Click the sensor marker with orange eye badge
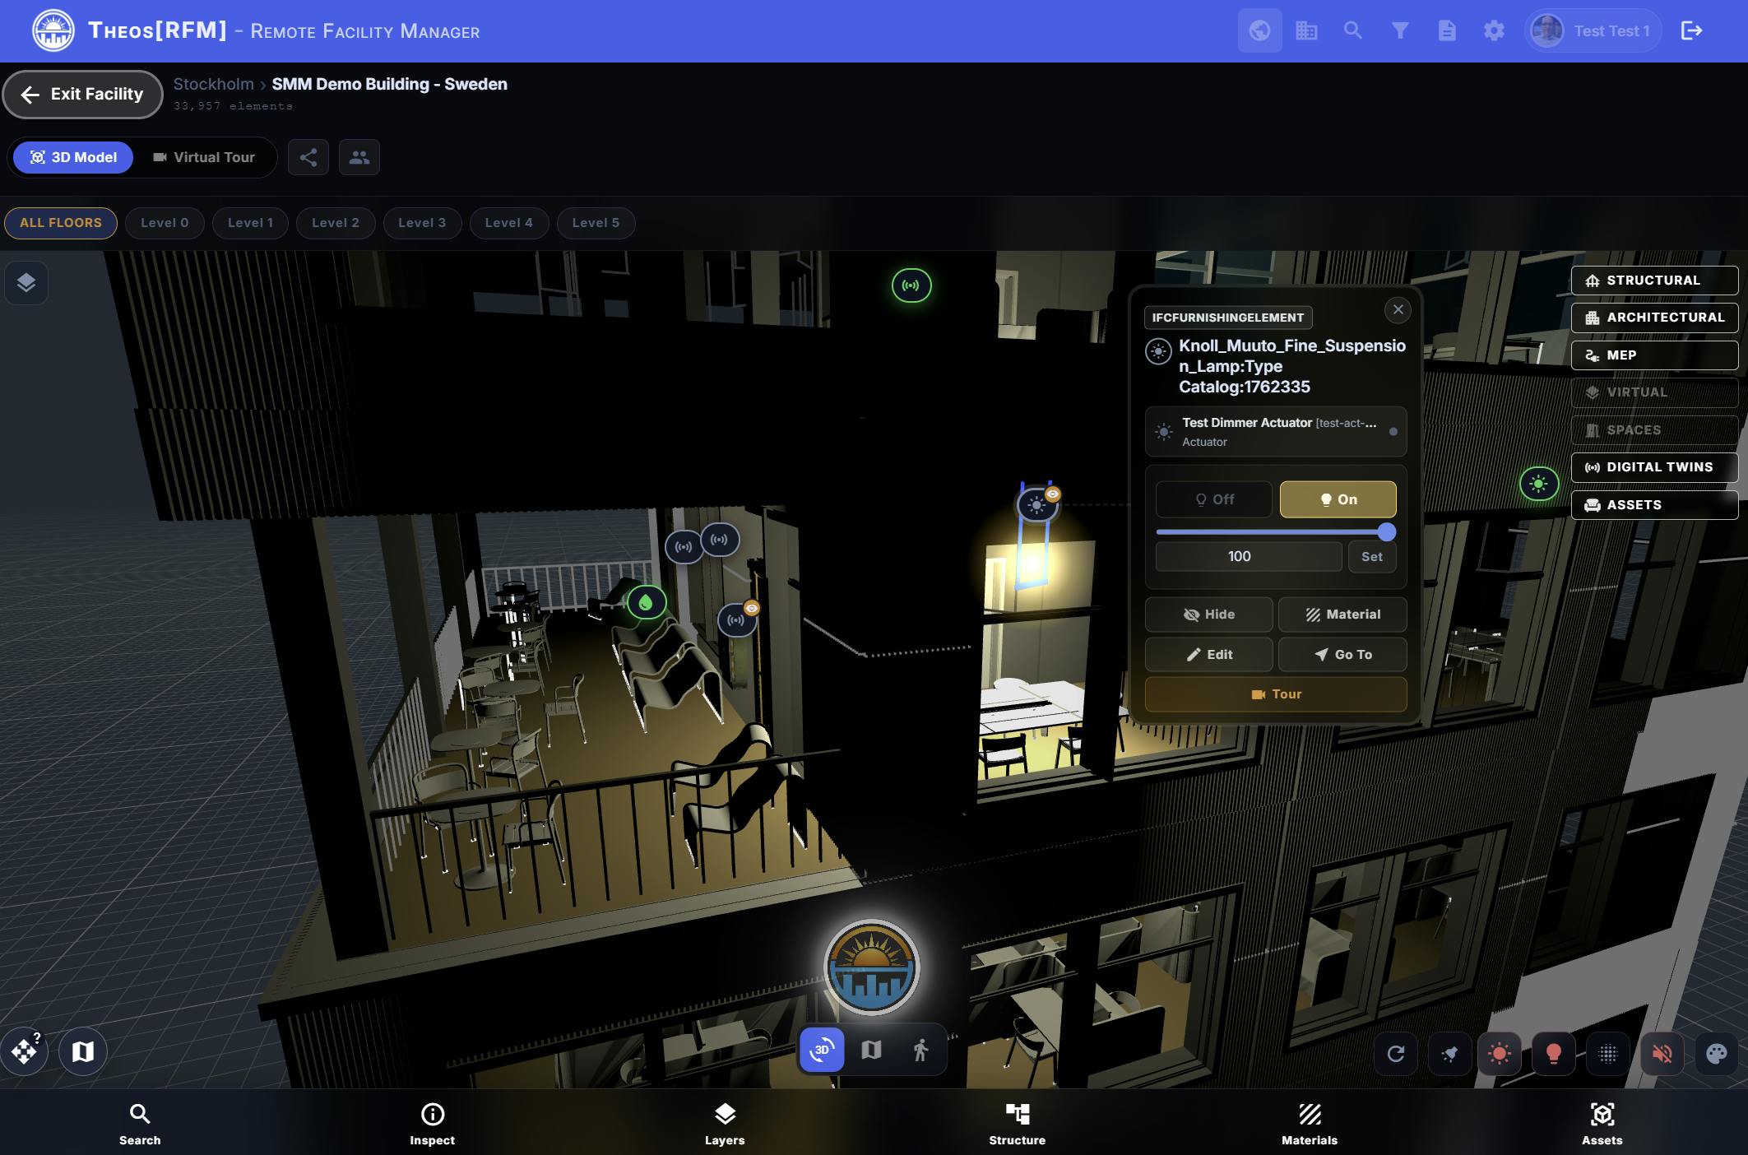The image size is (1748, 1155). point(737,619)
